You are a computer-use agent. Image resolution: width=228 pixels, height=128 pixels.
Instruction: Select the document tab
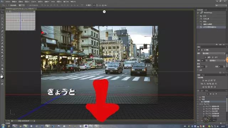[x=21, y=9]
